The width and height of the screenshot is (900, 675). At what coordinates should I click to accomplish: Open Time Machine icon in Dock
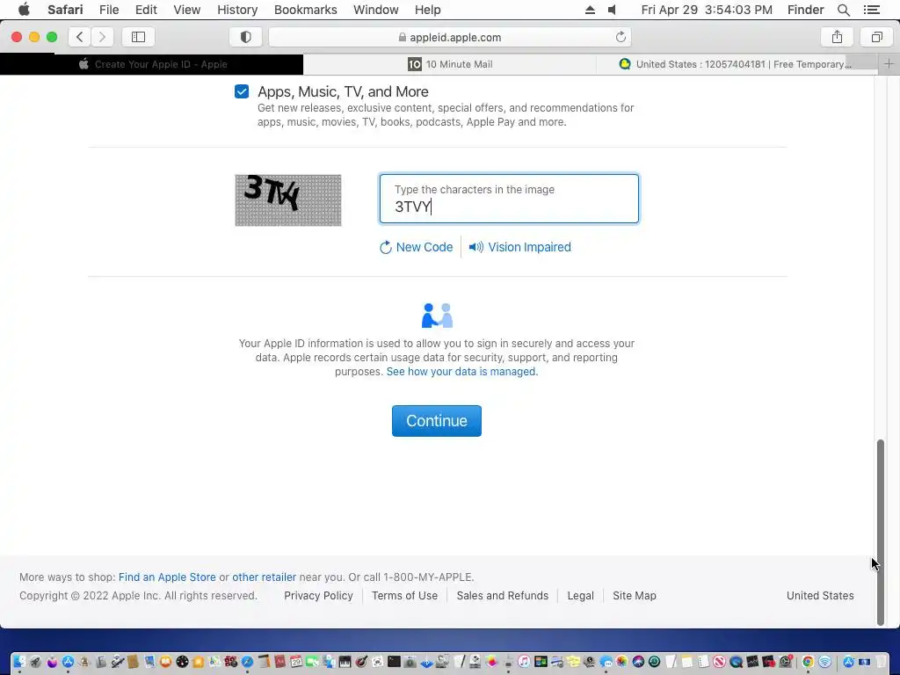point(654,661)
